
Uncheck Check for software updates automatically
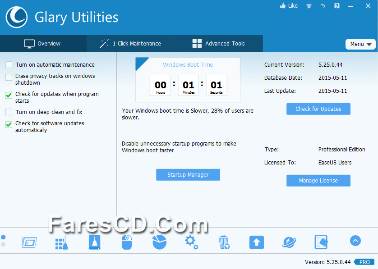[x=9, y=124]
